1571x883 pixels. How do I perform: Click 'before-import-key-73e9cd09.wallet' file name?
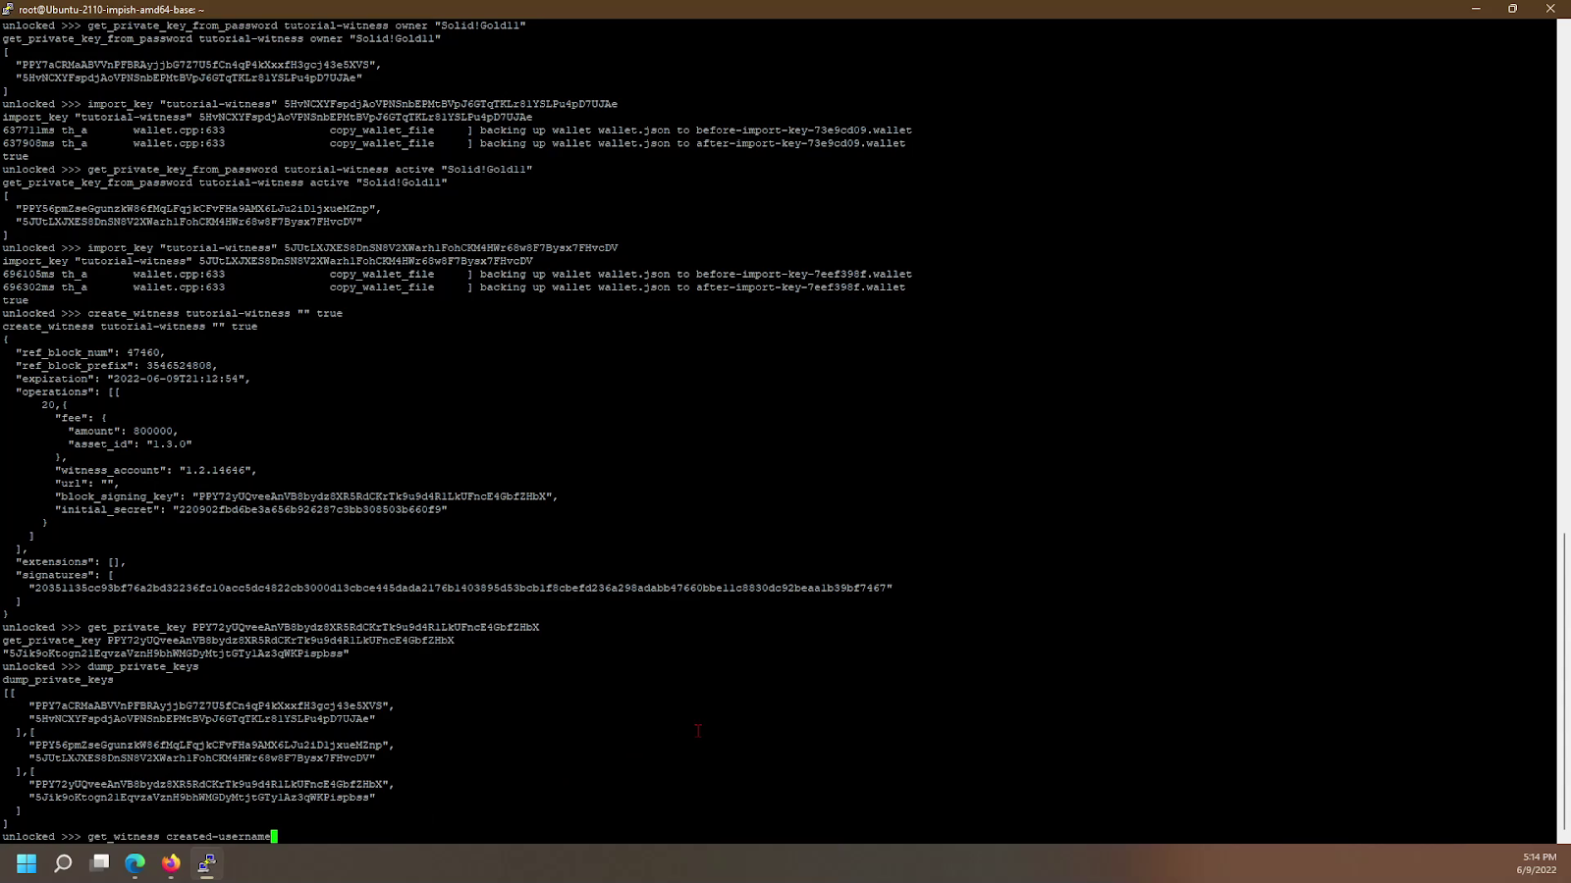pyautogui.click(x=804, y=130)
